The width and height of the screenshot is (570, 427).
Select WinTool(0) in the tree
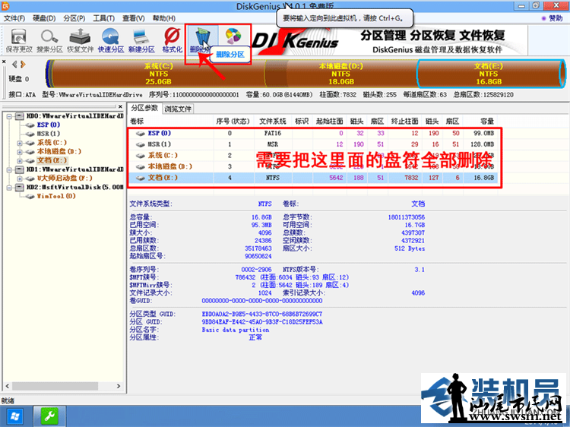point(56,196)
